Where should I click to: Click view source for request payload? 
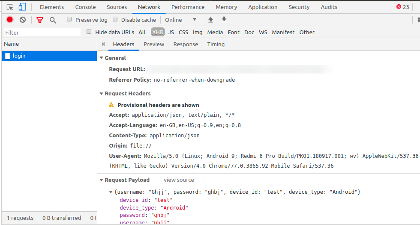click(179, 180)
